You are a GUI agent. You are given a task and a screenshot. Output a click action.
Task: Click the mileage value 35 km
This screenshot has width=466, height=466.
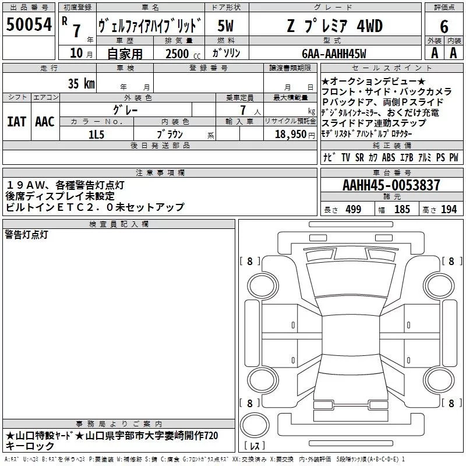81,83
